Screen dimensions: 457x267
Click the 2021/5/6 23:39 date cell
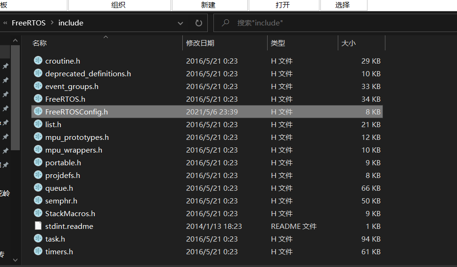click(212, 112)
